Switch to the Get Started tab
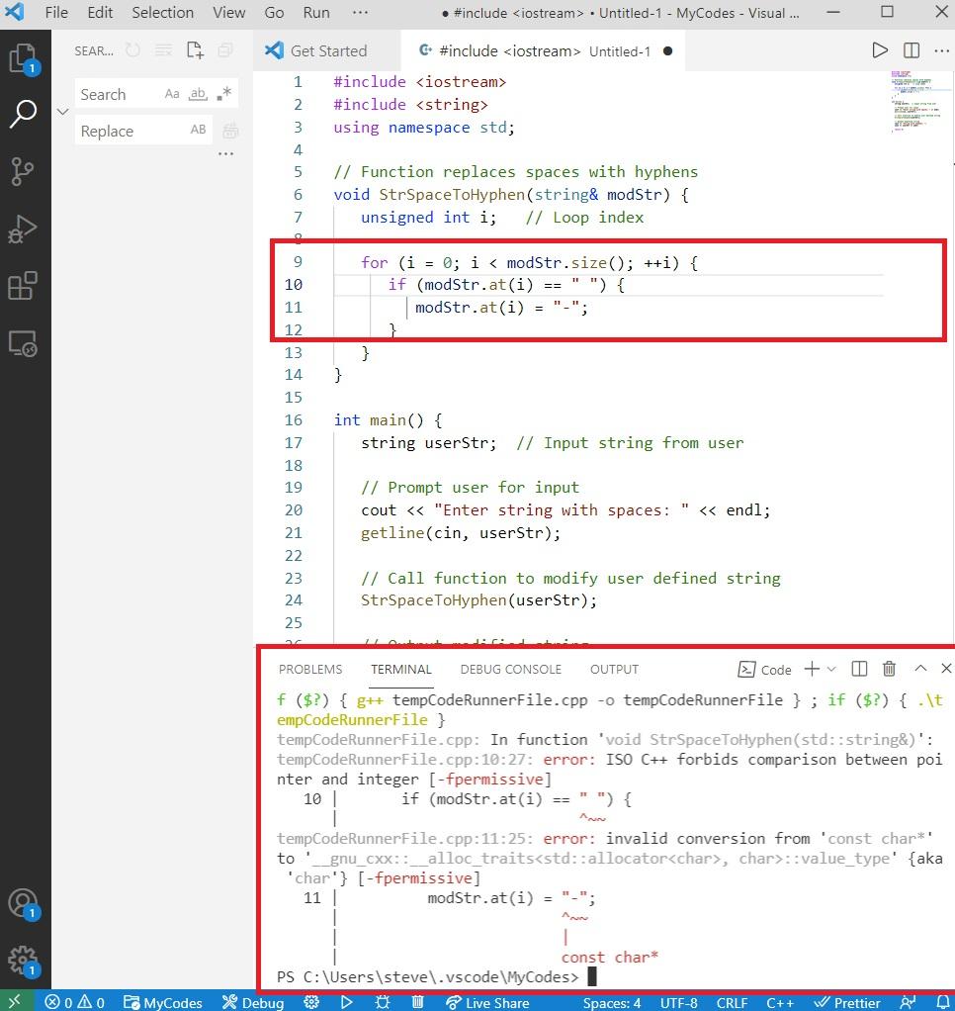This screenshot has height=1011, width=955. (x=326, y=50)
